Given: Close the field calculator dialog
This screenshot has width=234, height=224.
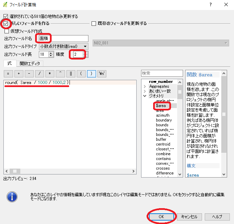Looking at the screenshot, I should pos(226,4).
